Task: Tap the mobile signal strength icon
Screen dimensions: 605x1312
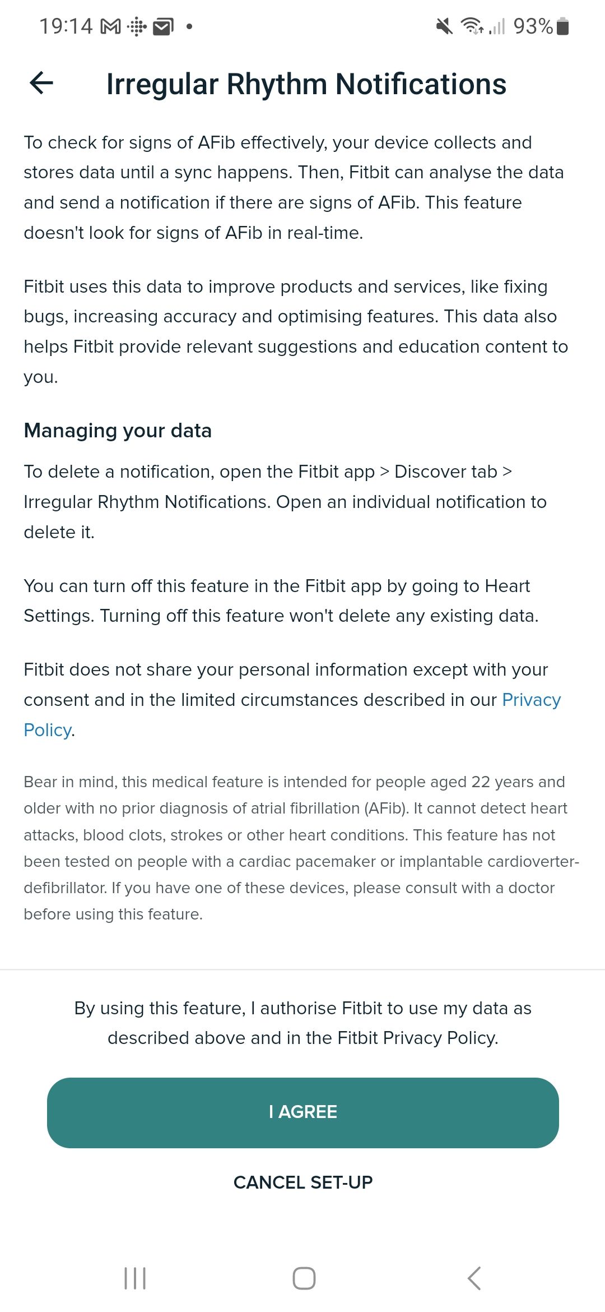Action: click(x=497, y=26)
